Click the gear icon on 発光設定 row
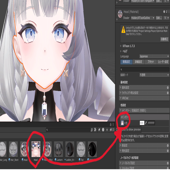This screenshot has width=170, height=170. pos(168,151)
